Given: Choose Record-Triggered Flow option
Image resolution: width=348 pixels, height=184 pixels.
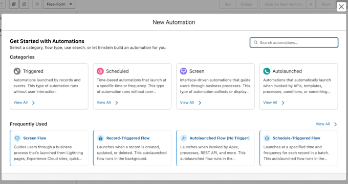Looking at the screenshot, I should [128, 138].
